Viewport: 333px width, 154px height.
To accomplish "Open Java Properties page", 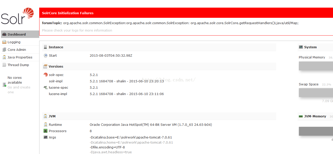I will pos(20,57).
